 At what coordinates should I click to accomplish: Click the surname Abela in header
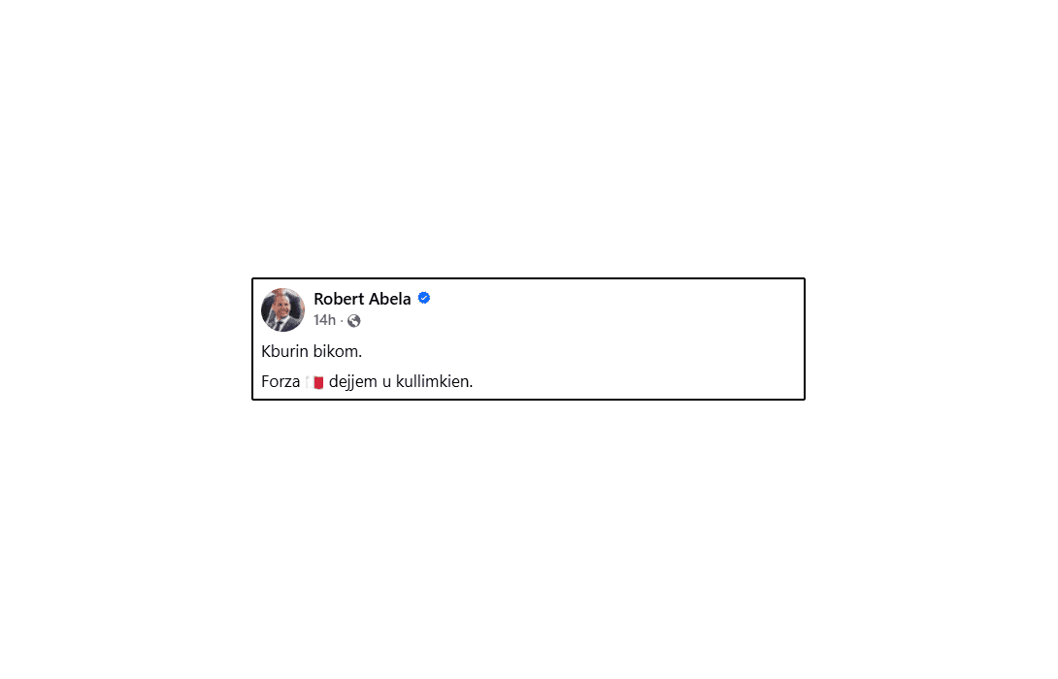pos(390,299)
